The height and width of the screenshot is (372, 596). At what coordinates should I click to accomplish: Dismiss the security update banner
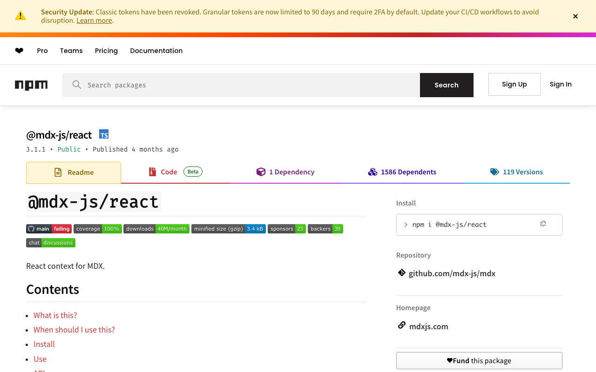click(x=576, y=16)
